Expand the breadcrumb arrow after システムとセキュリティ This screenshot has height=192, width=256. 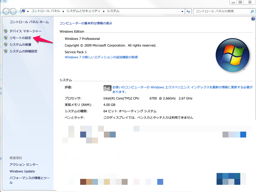104,11
